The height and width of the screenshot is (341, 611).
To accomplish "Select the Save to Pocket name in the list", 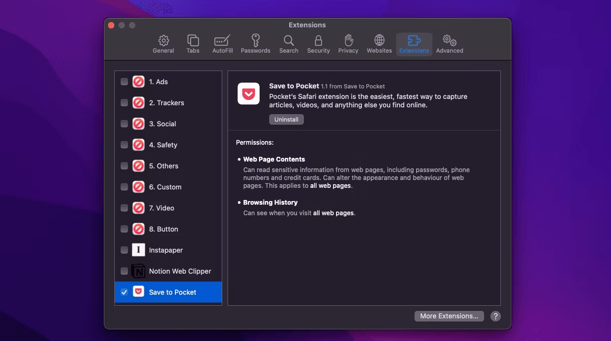I will [x=173, y=292].
